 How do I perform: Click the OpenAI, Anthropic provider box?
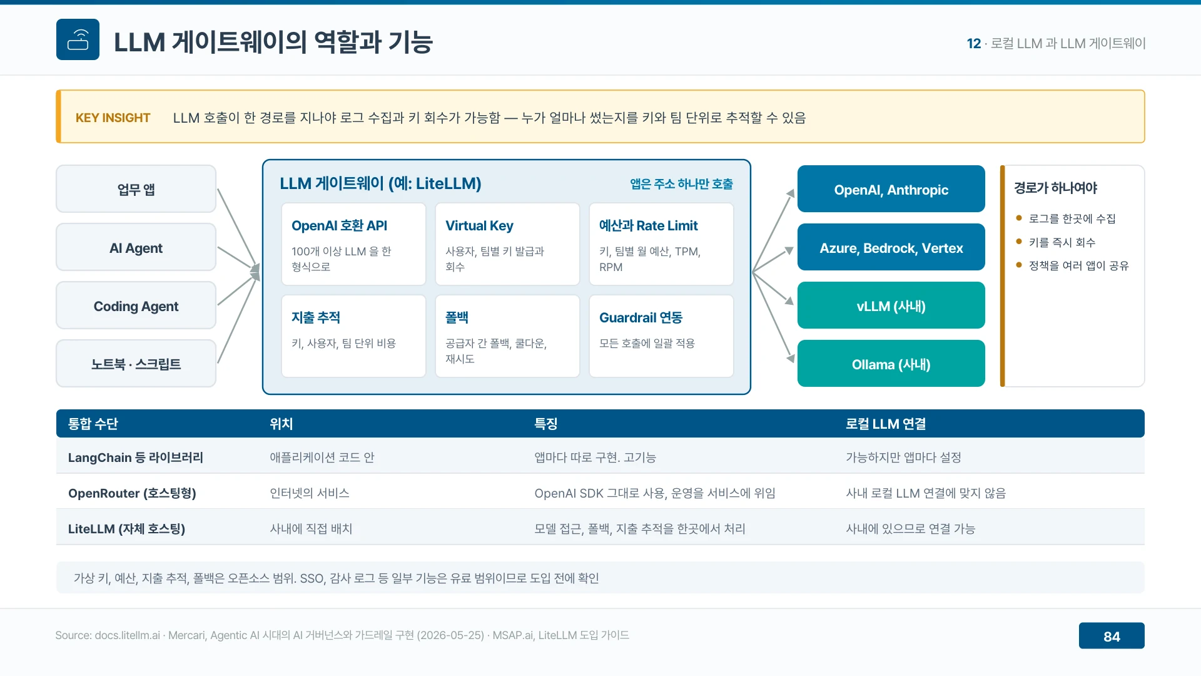[x=891, y=189]
